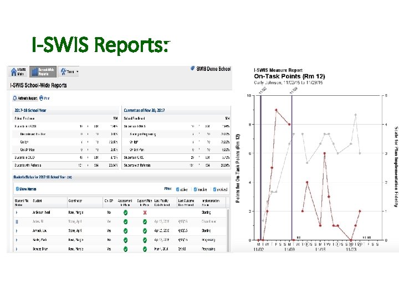Sort by the On IEP column header
The image size is (399, 299).
tap(109, 200)
